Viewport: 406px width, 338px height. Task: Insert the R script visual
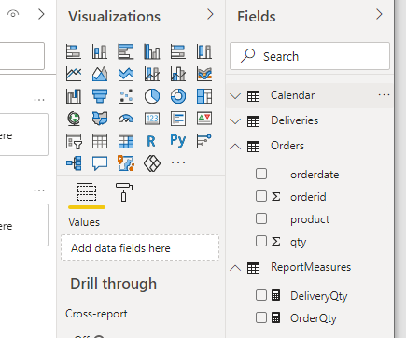tap(151, 141)
